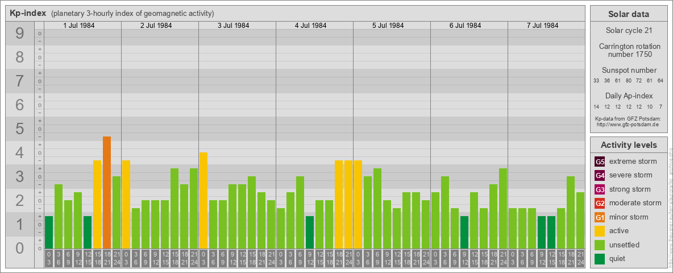The width and height of the screenshot is (673, 273).
Task: Click the dark green 12-15 bar on 1 Jul
Action: (x=88, y=232)
